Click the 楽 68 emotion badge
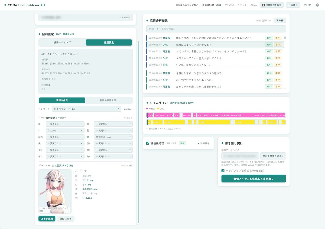 pyautogui.click(x=269, y=38)
